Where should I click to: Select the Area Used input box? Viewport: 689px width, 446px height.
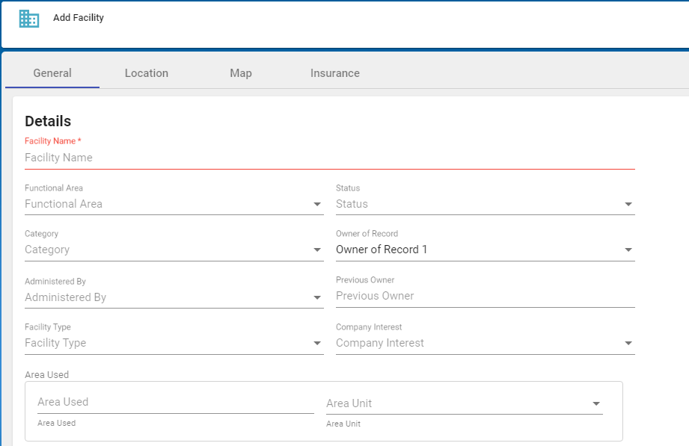coord(175,402)
